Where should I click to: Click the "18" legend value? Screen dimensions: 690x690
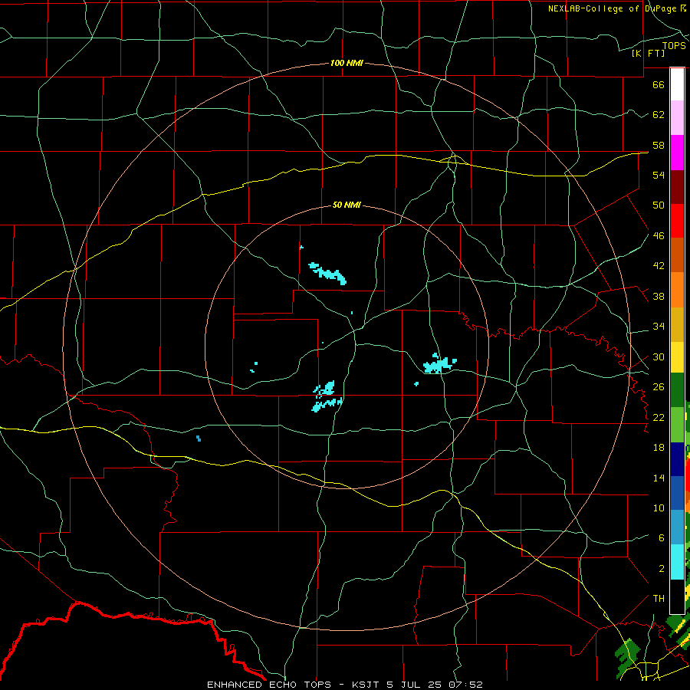pyautogui.click(x=659, y=448)
